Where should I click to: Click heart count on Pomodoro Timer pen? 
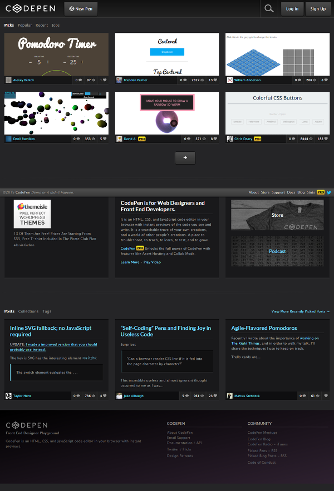tap(103, 80)
